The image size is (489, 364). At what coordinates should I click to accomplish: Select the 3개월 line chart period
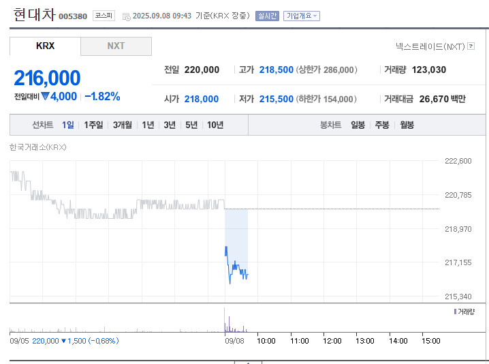tap(123, 125)
